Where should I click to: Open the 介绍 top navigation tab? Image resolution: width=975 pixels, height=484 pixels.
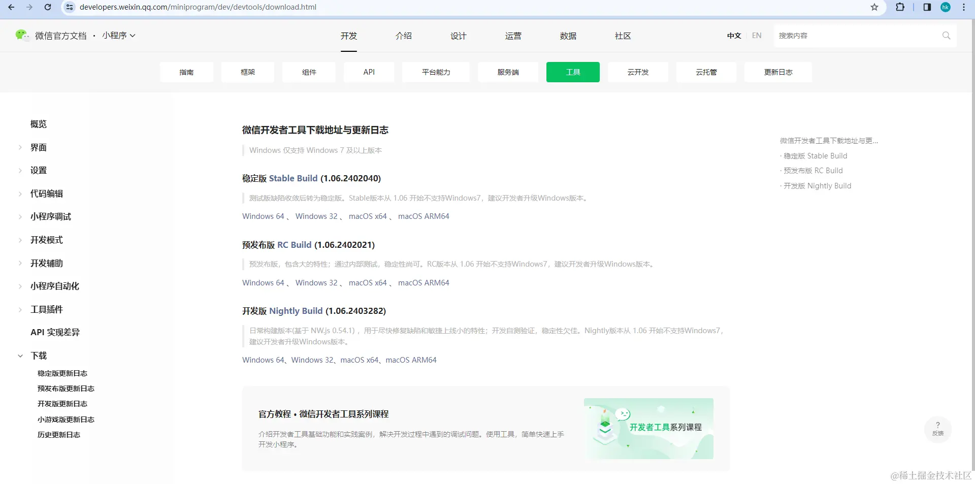(404, 36)
